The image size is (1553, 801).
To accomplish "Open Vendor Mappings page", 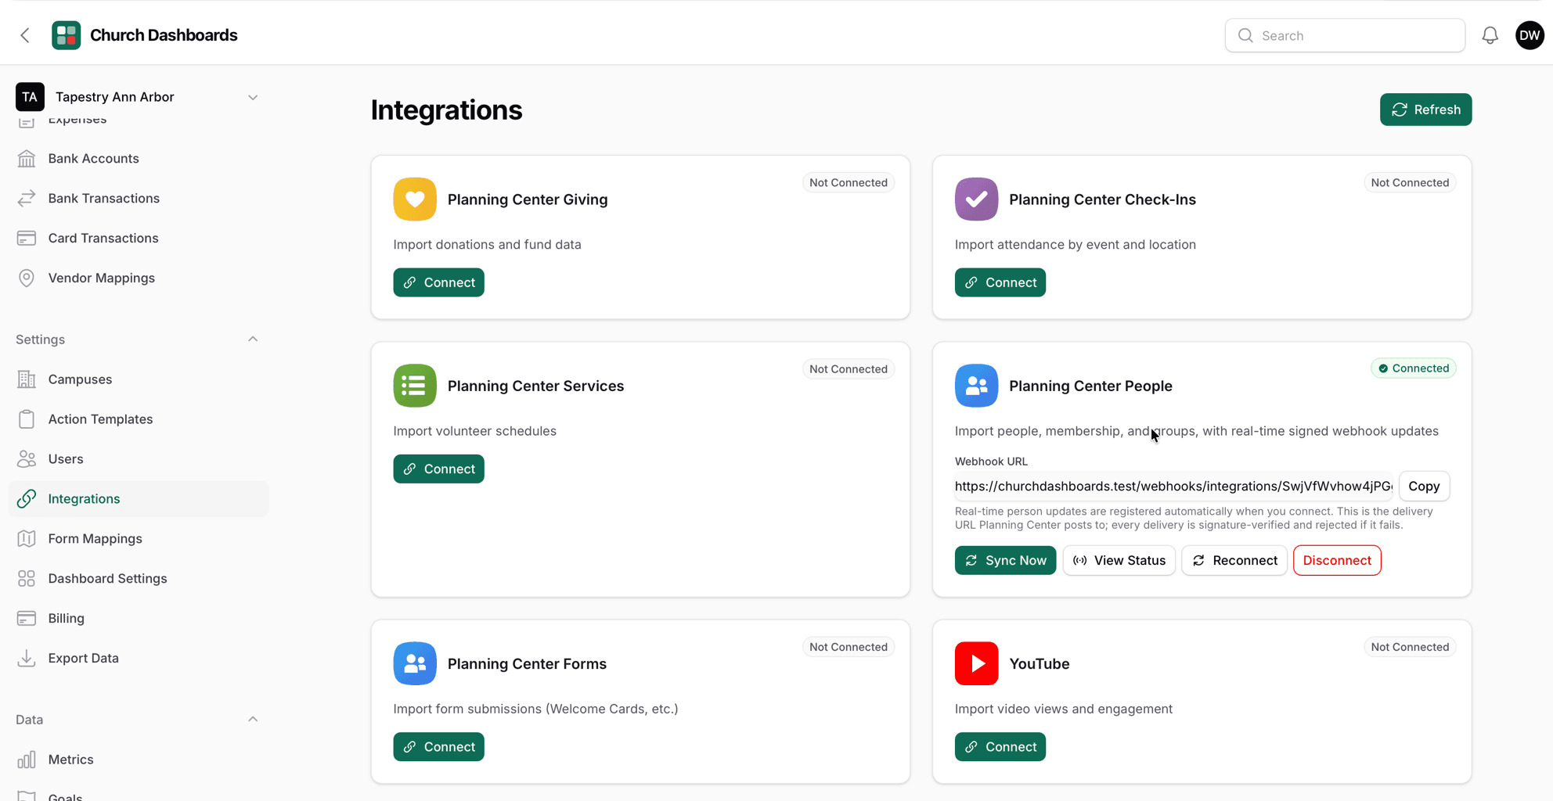I will pyautogui.click(x=139, y=278).
